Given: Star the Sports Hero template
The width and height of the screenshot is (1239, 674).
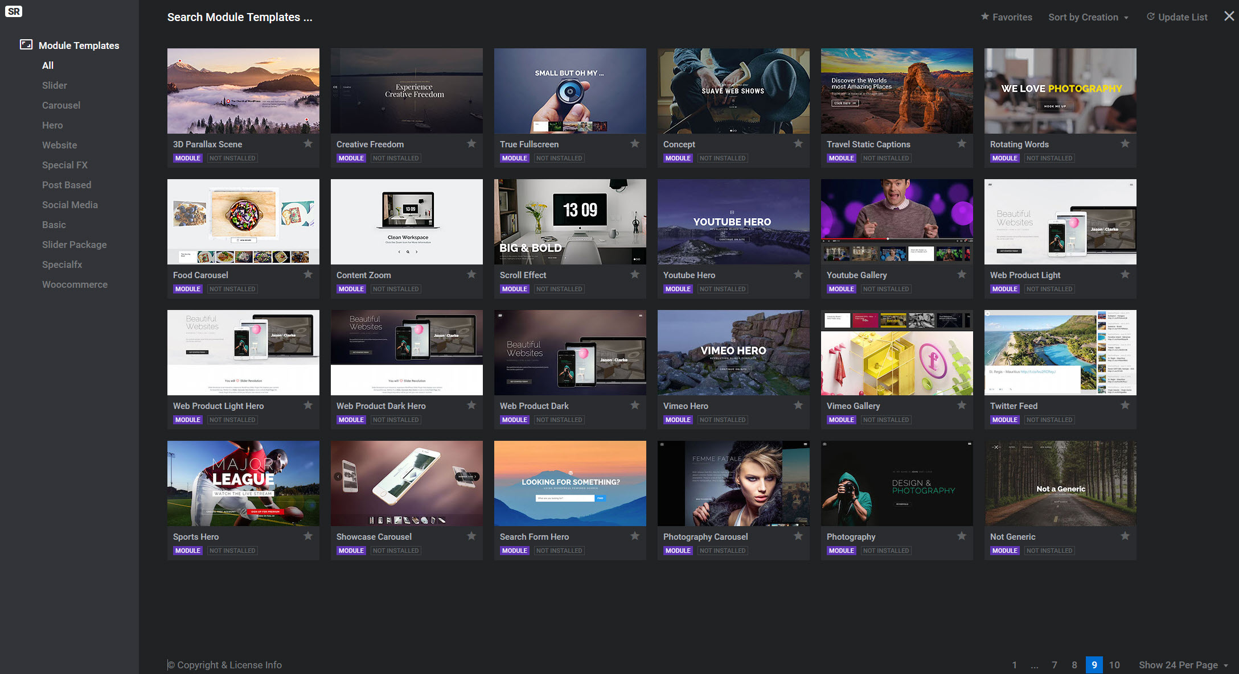Looking at the screenshot, I should [x=308, y=536].
